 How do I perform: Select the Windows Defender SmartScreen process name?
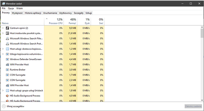click(x=26, y=59)
